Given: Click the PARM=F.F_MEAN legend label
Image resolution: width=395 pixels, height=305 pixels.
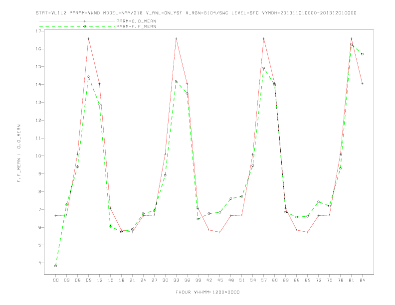Looking at the screenshot, I should point(136,26).
